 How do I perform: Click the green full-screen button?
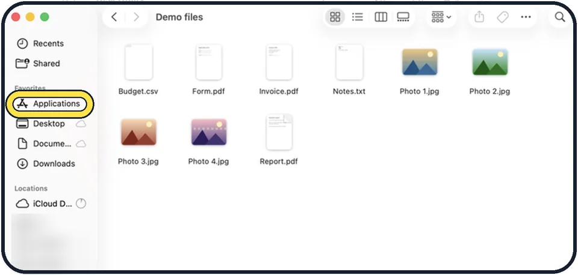(45, 17)
